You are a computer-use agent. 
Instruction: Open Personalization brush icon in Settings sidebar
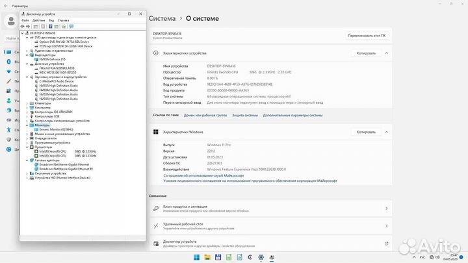coord(9,81)
